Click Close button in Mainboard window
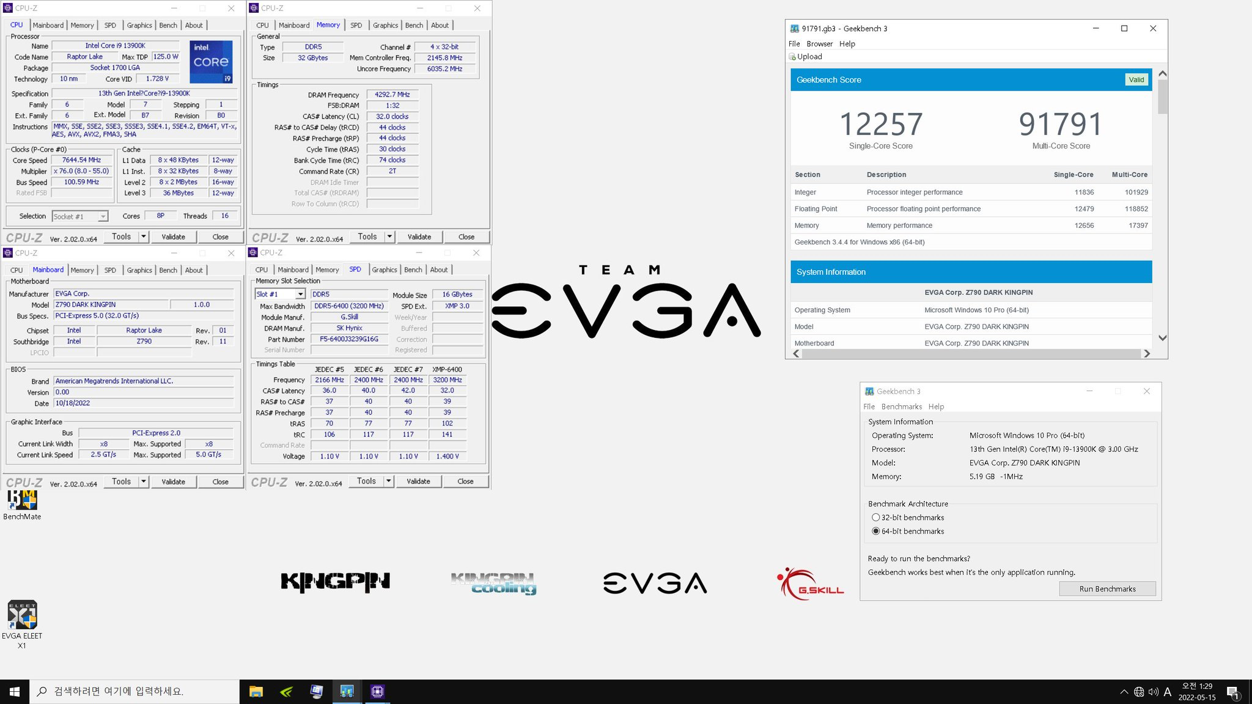1252x704 pixels. [220, 482]
